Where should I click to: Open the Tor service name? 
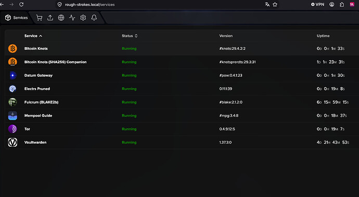(x=27, y=129)
